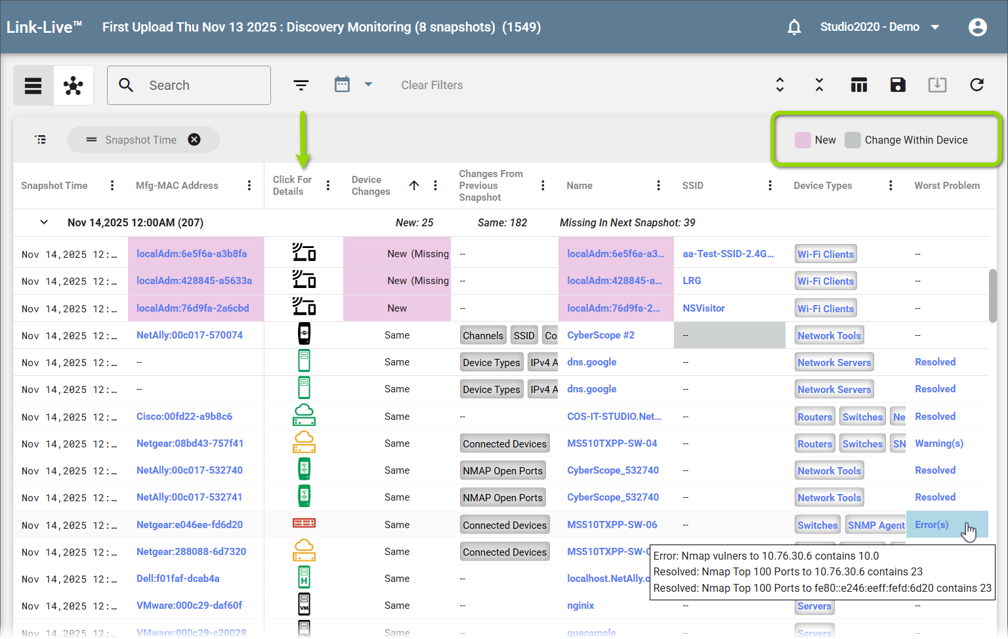Screen dimensions: 1008x639
Task: Click the Warning(s) worst problem link
Action: pyautogui.click(x=939, y=443)
